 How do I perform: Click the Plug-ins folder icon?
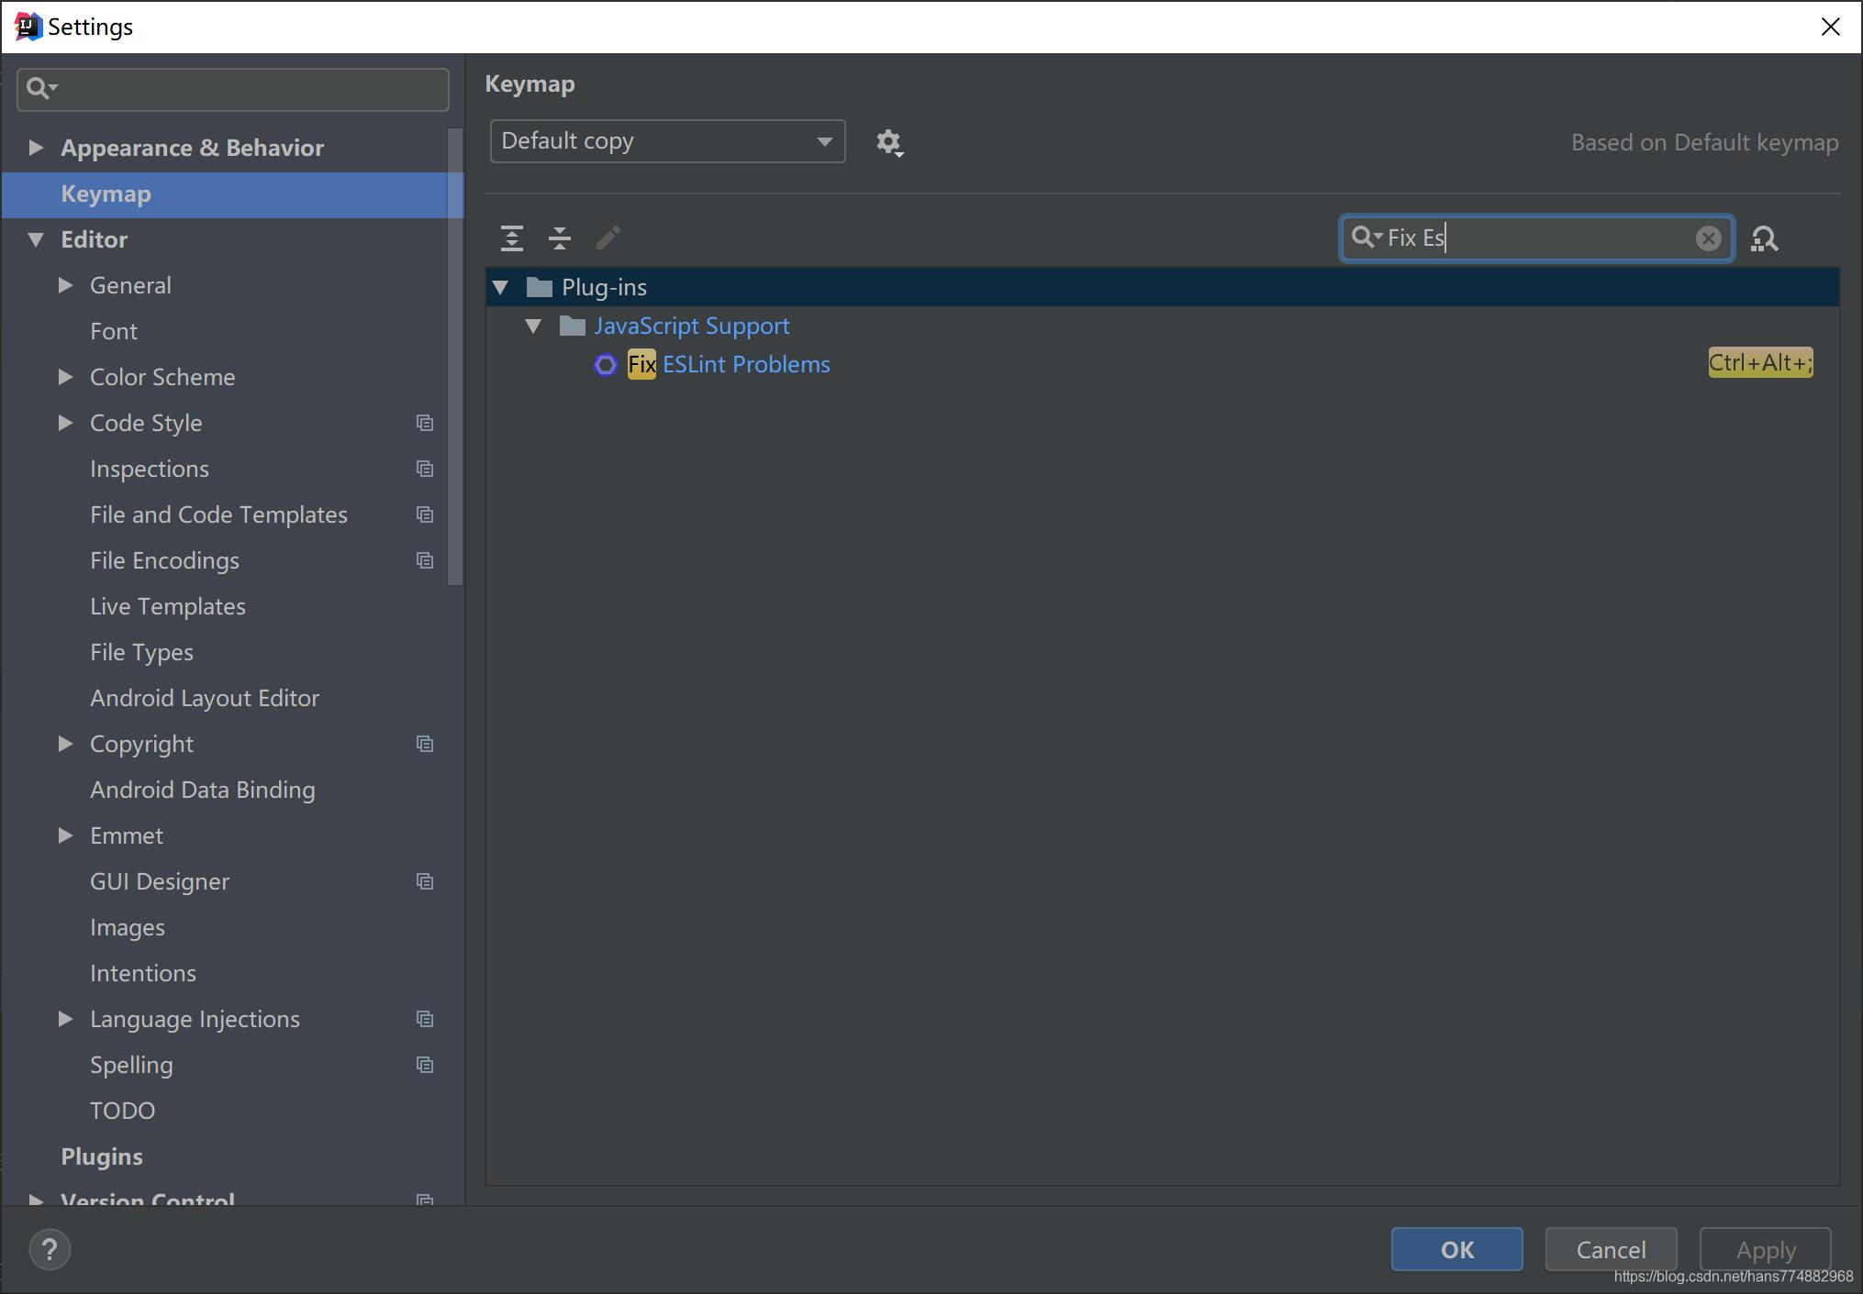tap(540, 288)
